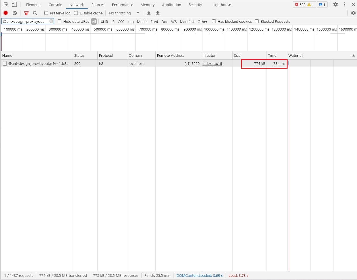Click the import HAR file upload icon
Image resolution: width=357 pixels, height=280 pixels.
tap(149, 13)
